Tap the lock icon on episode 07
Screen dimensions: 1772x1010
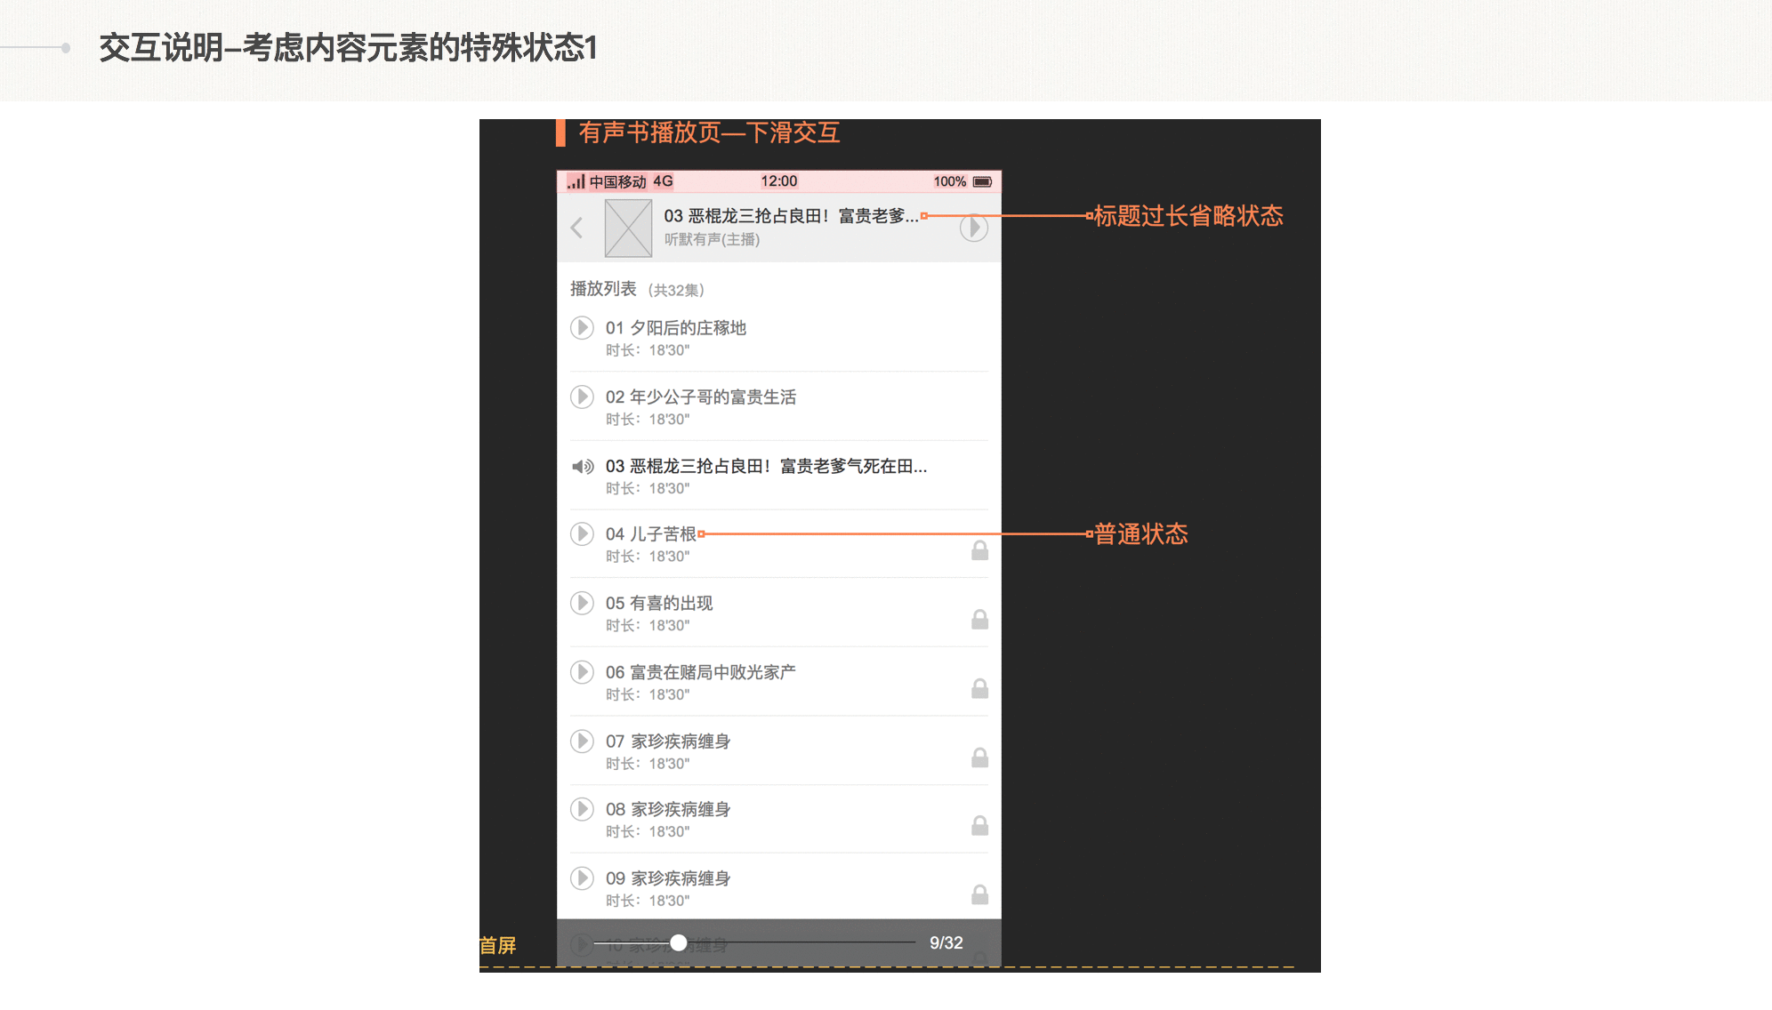coord(979,757)
